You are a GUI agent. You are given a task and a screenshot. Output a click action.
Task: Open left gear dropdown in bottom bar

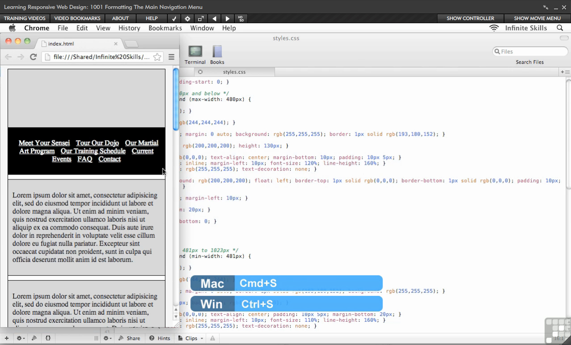point(21,338)
